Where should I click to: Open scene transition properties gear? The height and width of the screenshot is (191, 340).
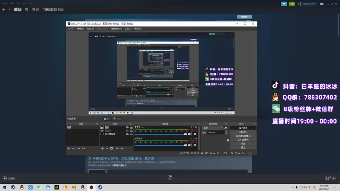[x=226, y=128]
